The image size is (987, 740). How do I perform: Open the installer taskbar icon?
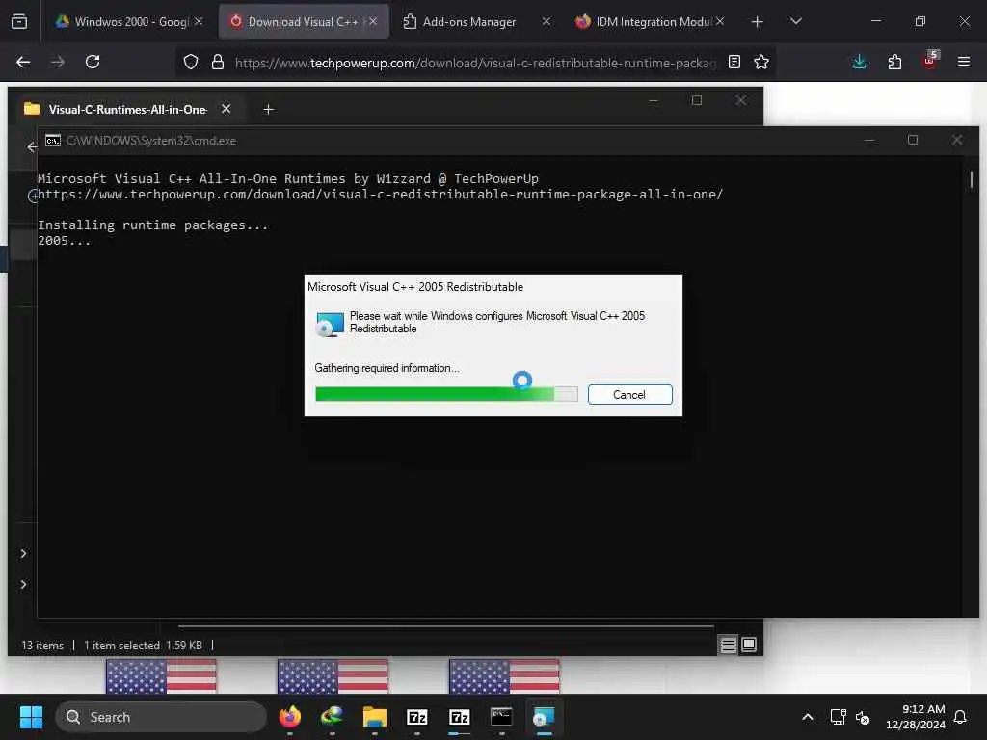pyautogui.click(x=544, y=717)
